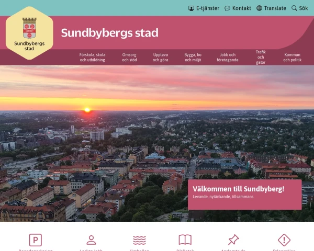Open the open-book library icon
The height and width of the screenshot is (251, 314).
pos(185,240)
